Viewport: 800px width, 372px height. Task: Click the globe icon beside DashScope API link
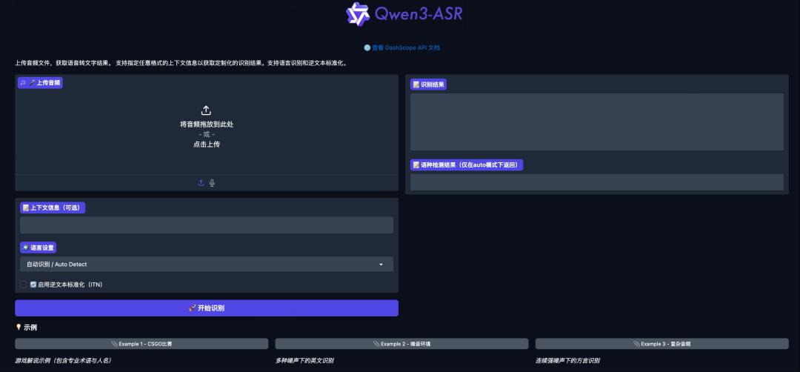[367, 47]
